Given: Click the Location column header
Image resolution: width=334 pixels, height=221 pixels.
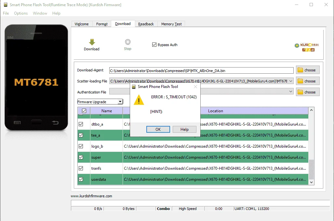Looking at the screenshot, I should 215,111.
